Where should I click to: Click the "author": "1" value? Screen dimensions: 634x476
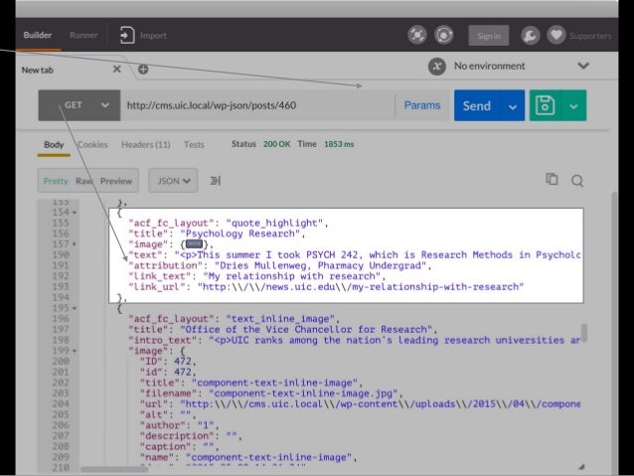pyautogui.click(x=206, y=425)
